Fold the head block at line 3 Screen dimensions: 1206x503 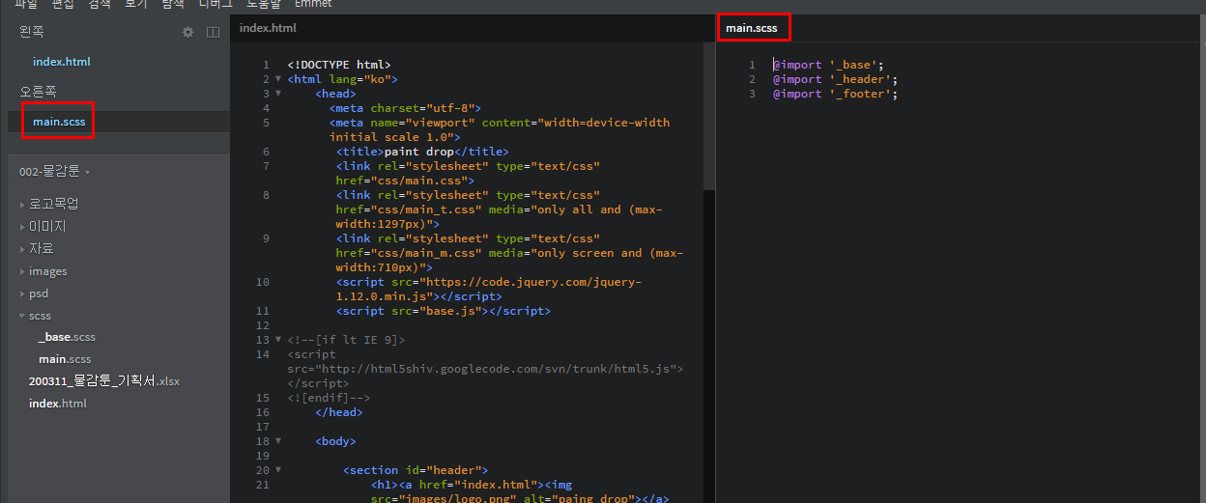pos(278,94)
